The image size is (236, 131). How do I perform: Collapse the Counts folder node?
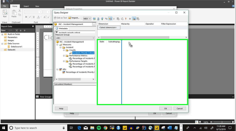[x=64, y=50]
